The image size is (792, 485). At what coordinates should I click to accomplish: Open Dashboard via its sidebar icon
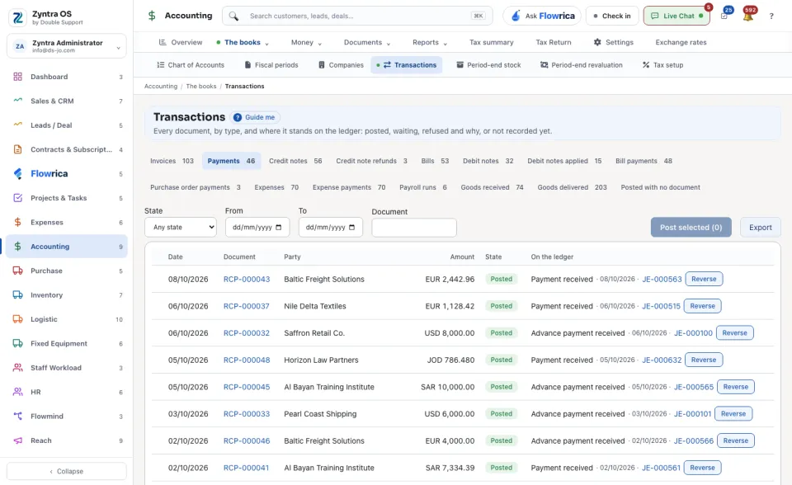click(x=17, y=77)
